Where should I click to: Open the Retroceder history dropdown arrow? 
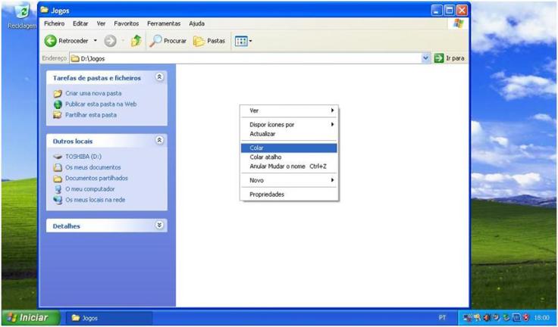click(x=96, y=41)
